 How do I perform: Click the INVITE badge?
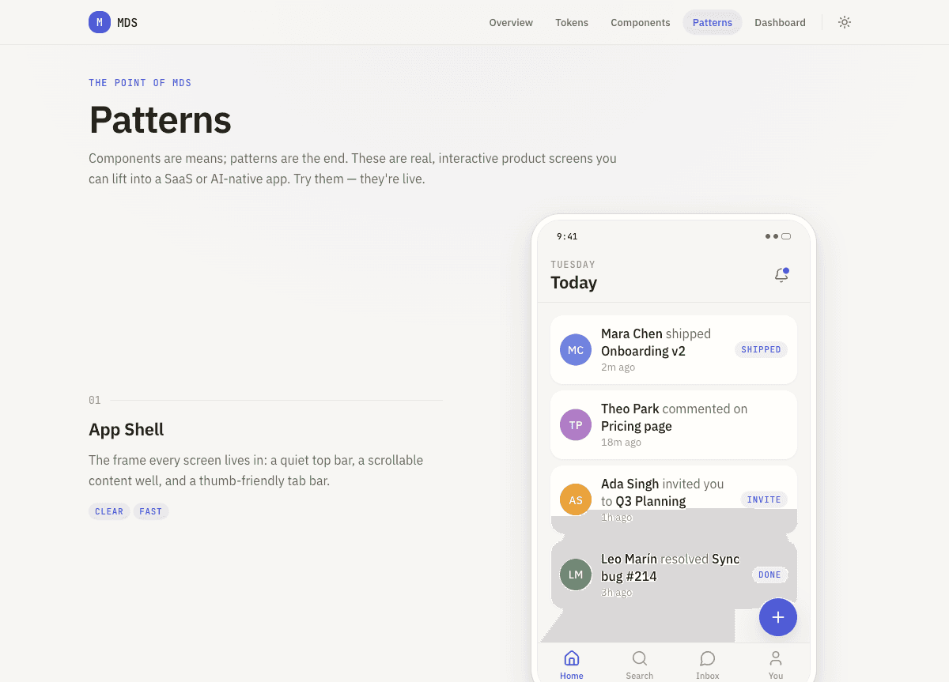[764, 499]
